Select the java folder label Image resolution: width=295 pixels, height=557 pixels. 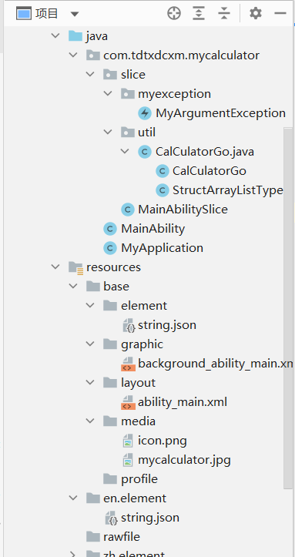[x=97, y=36]
